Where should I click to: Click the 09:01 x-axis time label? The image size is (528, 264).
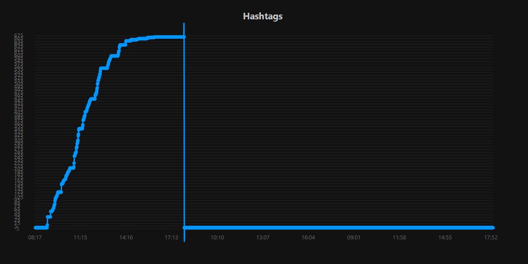(x=354, y=238)
